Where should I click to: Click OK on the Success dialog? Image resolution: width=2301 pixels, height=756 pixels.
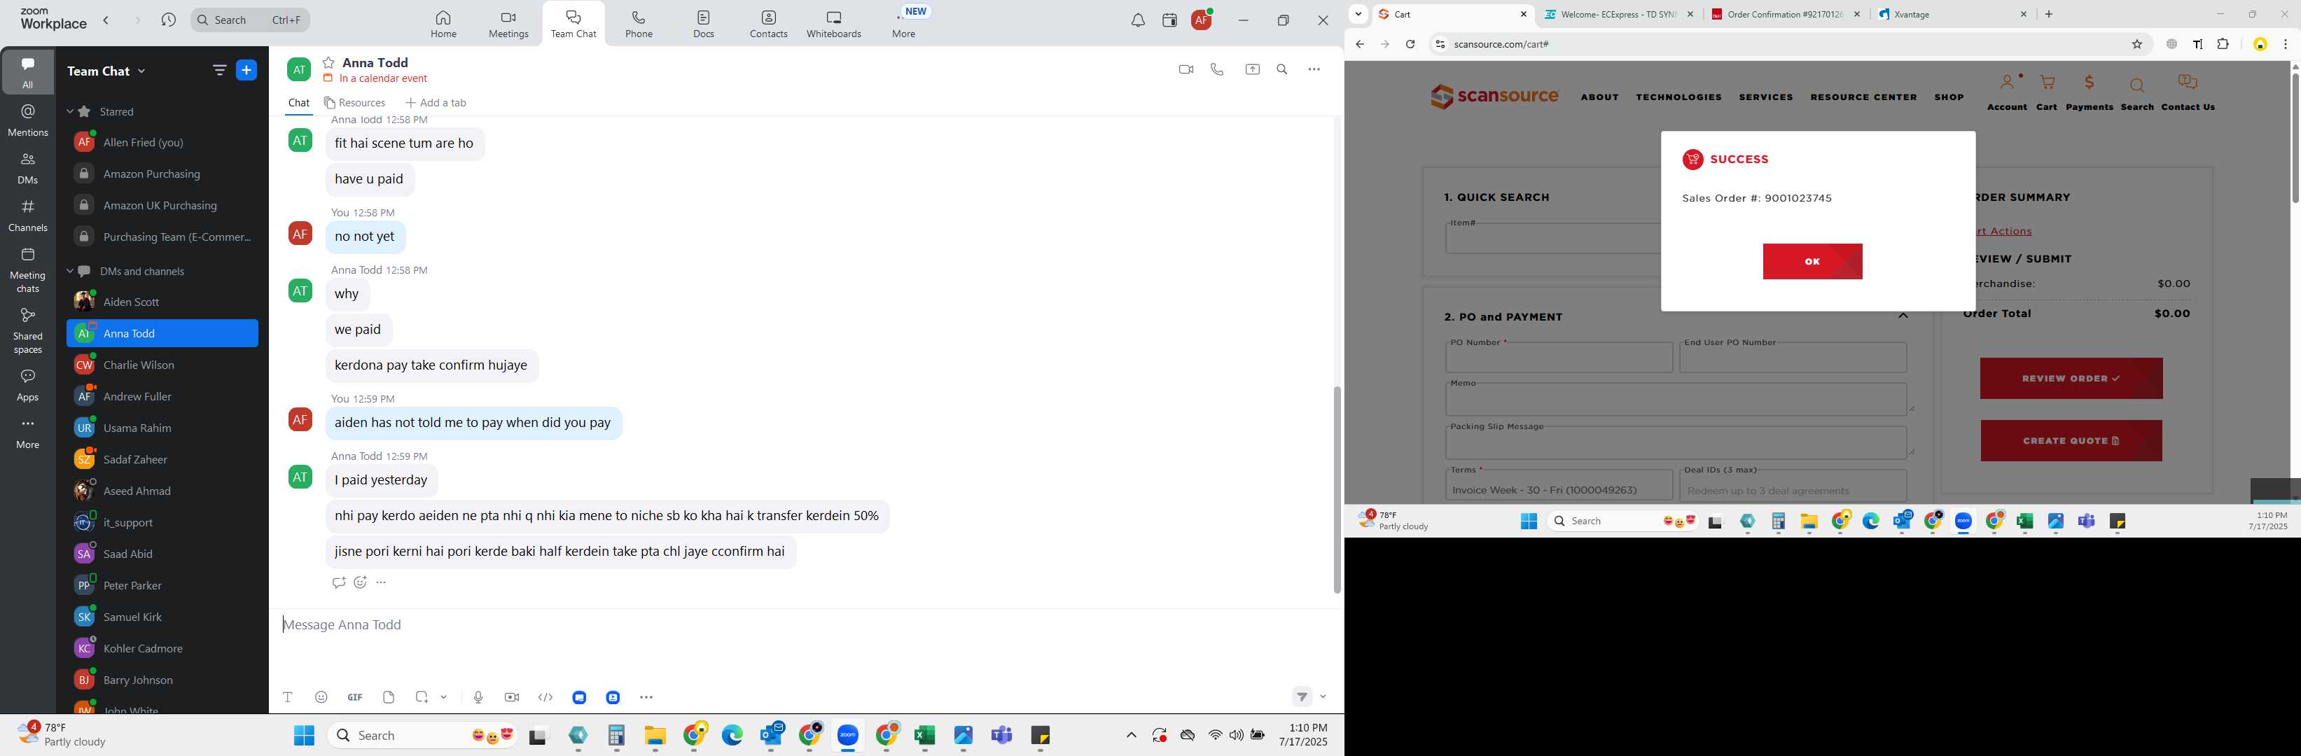1812,262
